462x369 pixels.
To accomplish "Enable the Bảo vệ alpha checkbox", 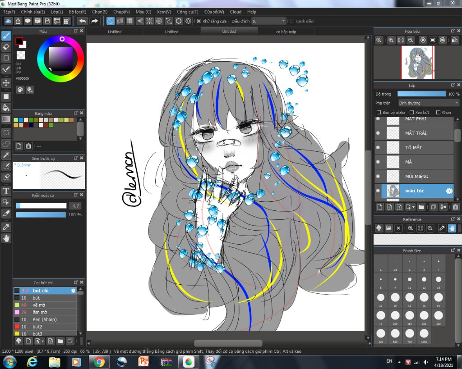I will click(x=379, y=112).
